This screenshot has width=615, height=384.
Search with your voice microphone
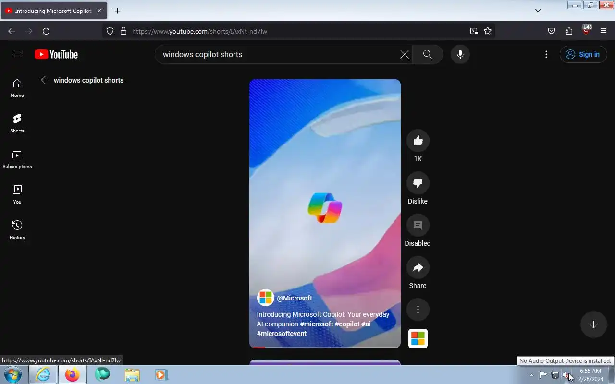[460, 54]
